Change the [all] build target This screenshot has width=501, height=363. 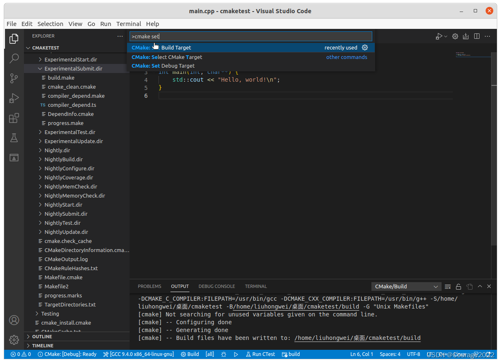(x=210, y=354)
